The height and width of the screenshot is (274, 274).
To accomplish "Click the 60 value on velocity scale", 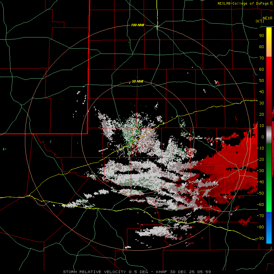I will [x=262, y=69].
